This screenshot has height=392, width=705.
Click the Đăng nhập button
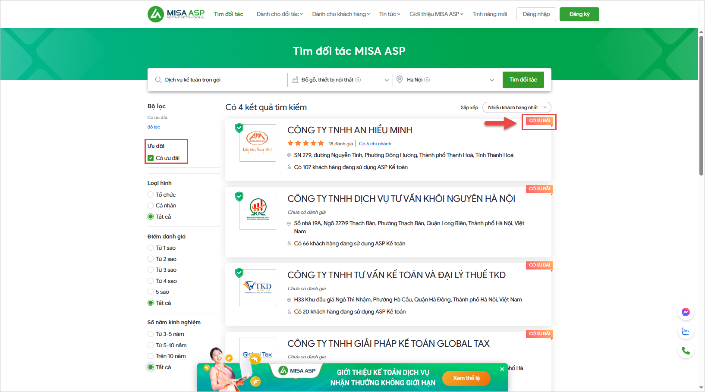coord(536,14)
